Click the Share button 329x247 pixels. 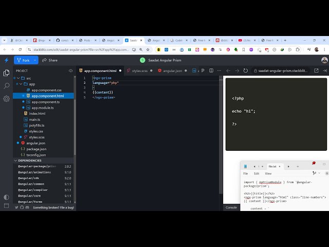(50, 60)
